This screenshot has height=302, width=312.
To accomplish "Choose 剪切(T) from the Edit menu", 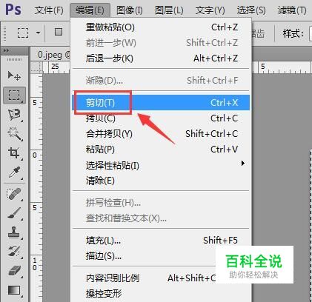I will click(161, 102).
